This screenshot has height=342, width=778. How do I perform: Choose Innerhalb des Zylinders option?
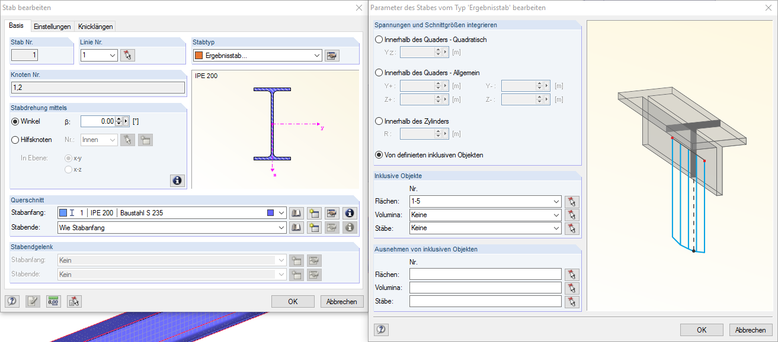(x=379, y=121)
